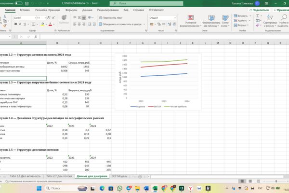This screenshot has height=193, width=289.
Task: Click the clear eraser icon
Action: tap(258, 25)
